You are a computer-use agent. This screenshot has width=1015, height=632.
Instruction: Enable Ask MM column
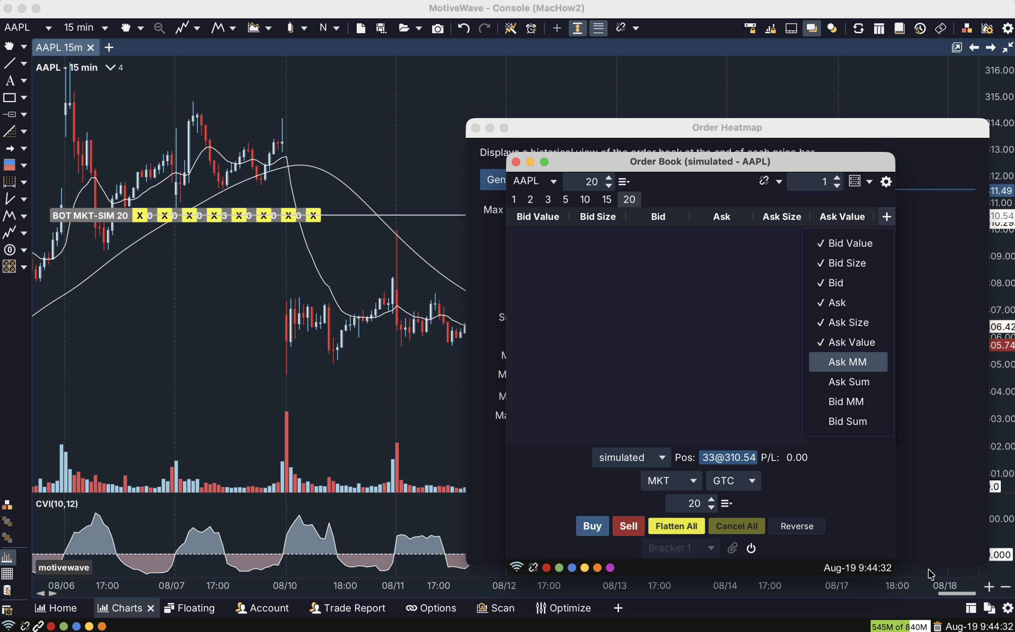tap(848, 362)
